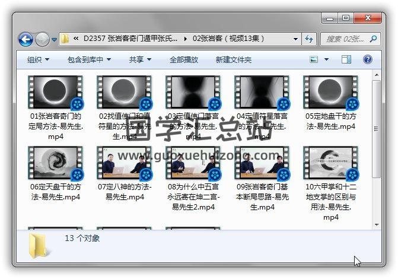Minimize the Explorer window
Viewport: 398px width, 279px height.
[x=330, y=18]
